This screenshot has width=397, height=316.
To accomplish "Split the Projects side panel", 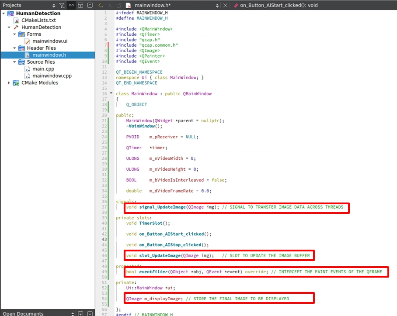I will point(80,5).
